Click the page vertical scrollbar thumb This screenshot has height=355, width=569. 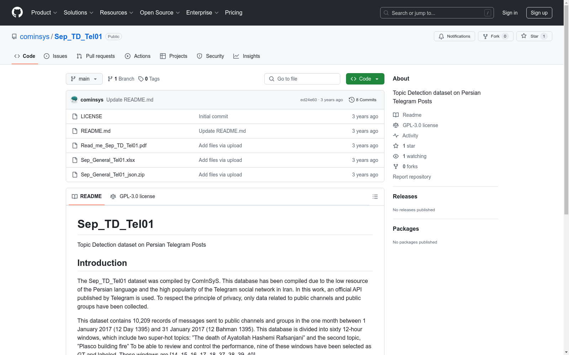[x=566, y=109]
